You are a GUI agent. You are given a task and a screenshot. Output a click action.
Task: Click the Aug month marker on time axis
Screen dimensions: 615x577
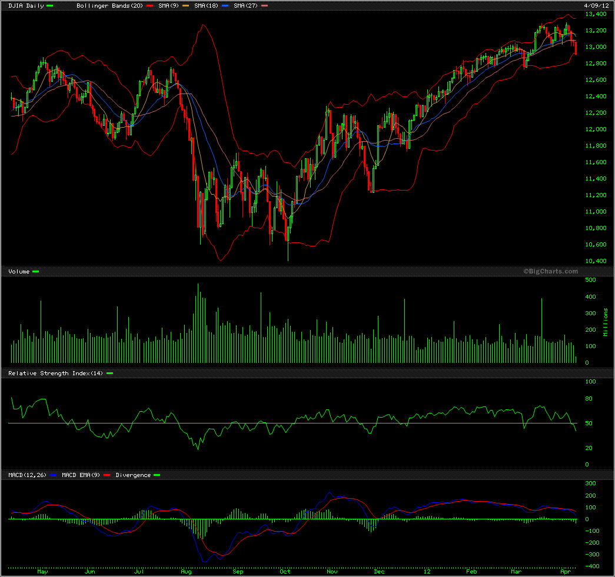click(x=187, y=571)
